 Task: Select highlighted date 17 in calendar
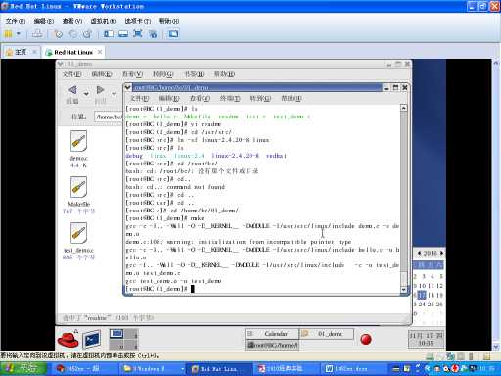pos(422,295)
